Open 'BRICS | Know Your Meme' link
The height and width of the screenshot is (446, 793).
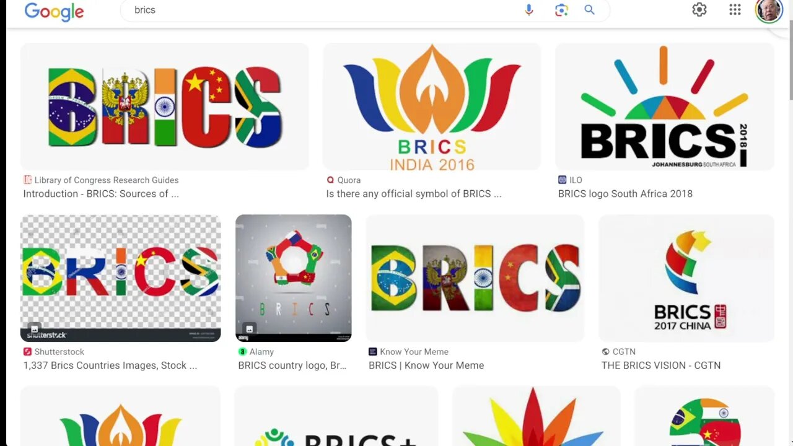426,365
